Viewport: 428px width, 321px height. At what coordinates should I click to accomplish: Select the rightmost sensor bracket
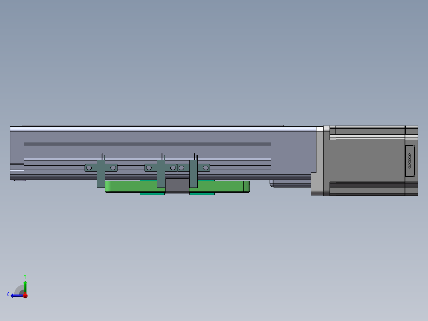tap(193, 174)
